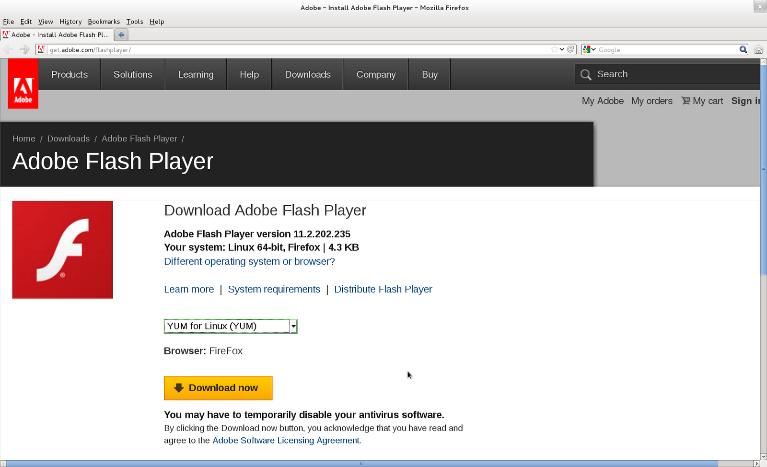Open the Edit menu
The height and width of the screenshot is (467, 767).
(x=26, y=22)
